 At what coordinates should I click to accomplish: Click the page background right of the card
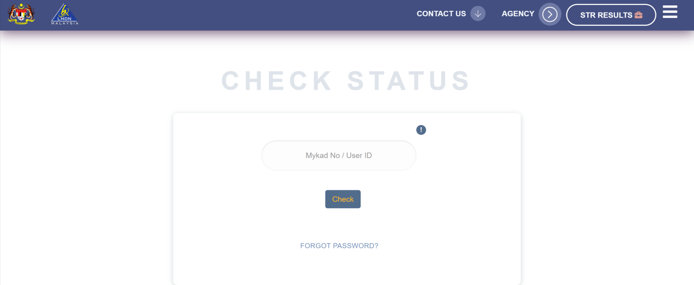click(x=605, y=180)
